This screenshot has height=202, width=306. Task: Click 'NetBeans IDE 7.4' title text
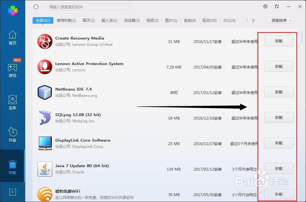point(73,89)
